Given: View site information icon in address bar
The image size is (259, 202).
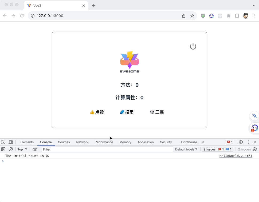Looking at the screenshot, I should tap(33, 16).
